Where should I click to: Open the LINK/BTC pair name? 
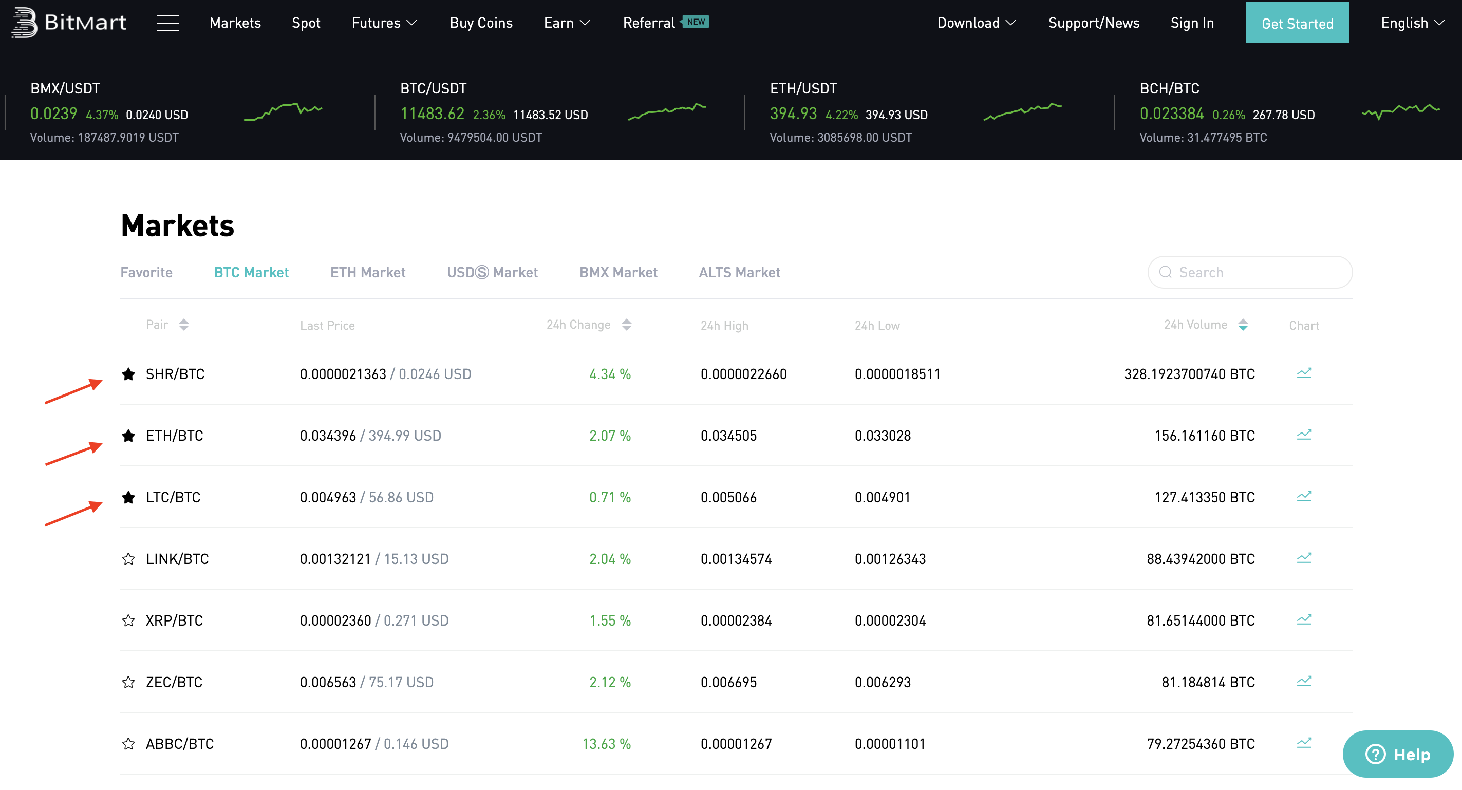coord(177,559)
